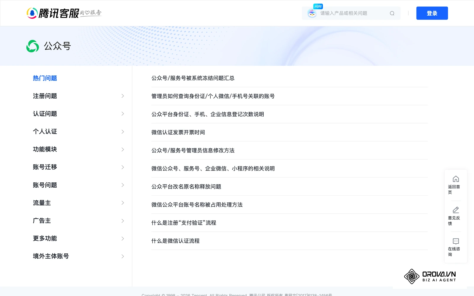The height and width of the screenshot is (296, 474).
Task: Expand 广告主 using its chevron arrow
Action: coord(123,221)
